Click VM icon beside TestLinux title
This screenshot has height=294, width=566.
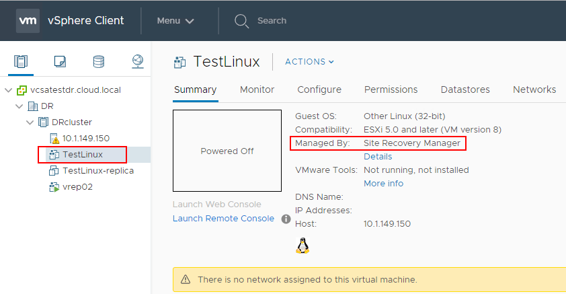point(179,63)
